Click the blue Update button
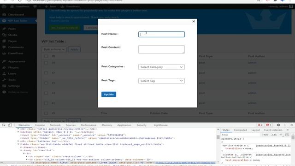Image resolution: width=295 pixels, height=166 pixels. [109, 94]
